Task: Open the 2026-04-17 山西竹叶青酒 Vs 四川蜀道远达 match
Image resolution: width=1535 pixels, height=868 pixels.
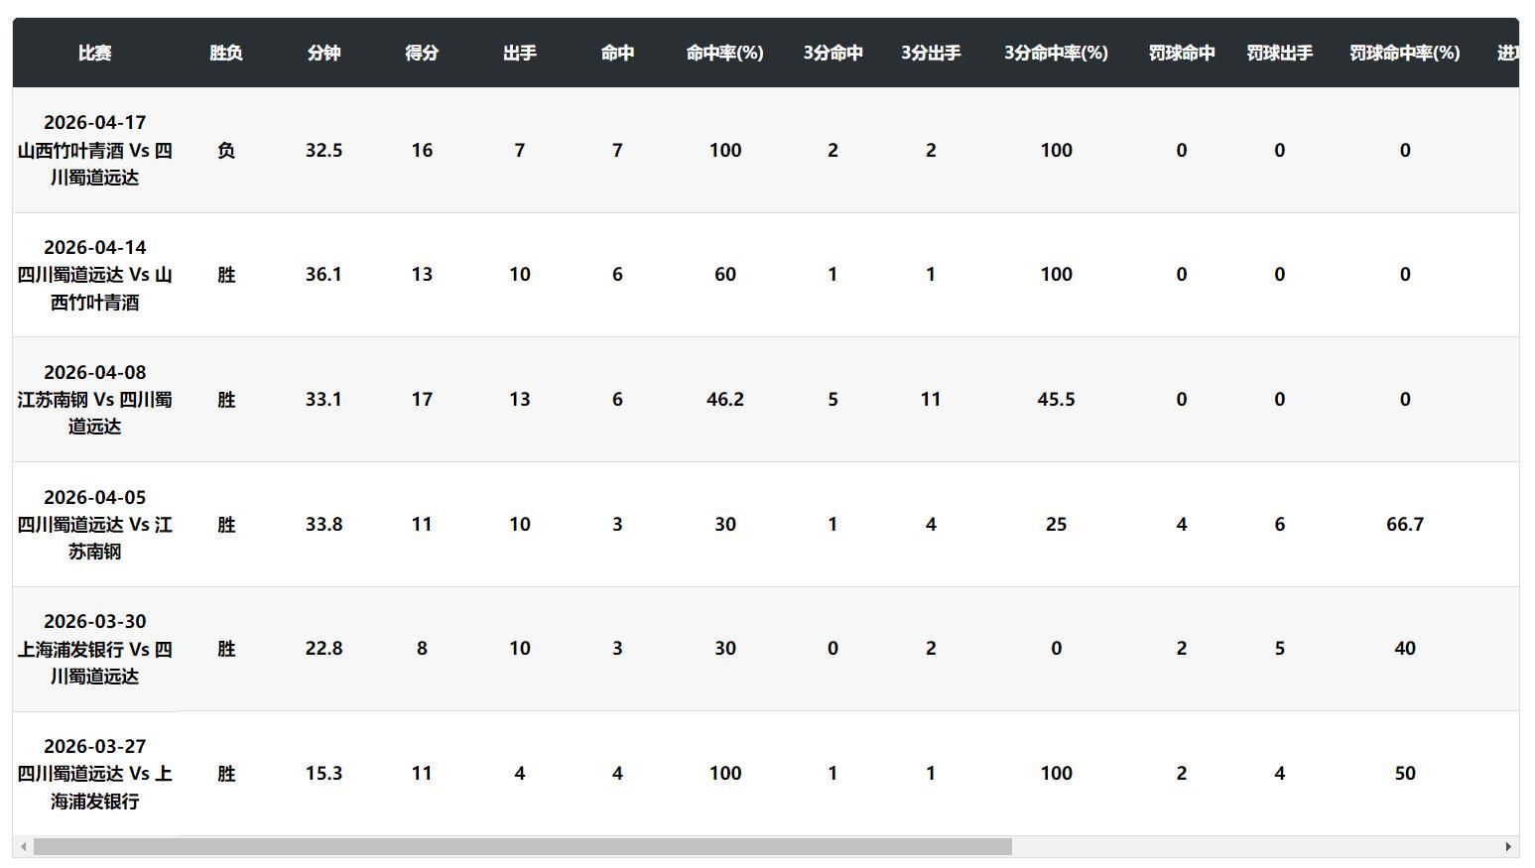Action: coord(95,150)
